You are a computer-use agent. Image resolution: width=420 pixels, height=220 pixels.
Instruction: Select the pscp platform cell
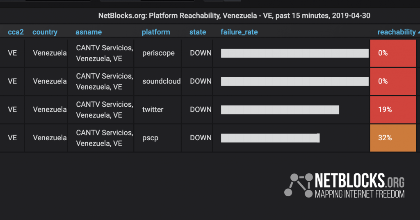pos(158,138)
